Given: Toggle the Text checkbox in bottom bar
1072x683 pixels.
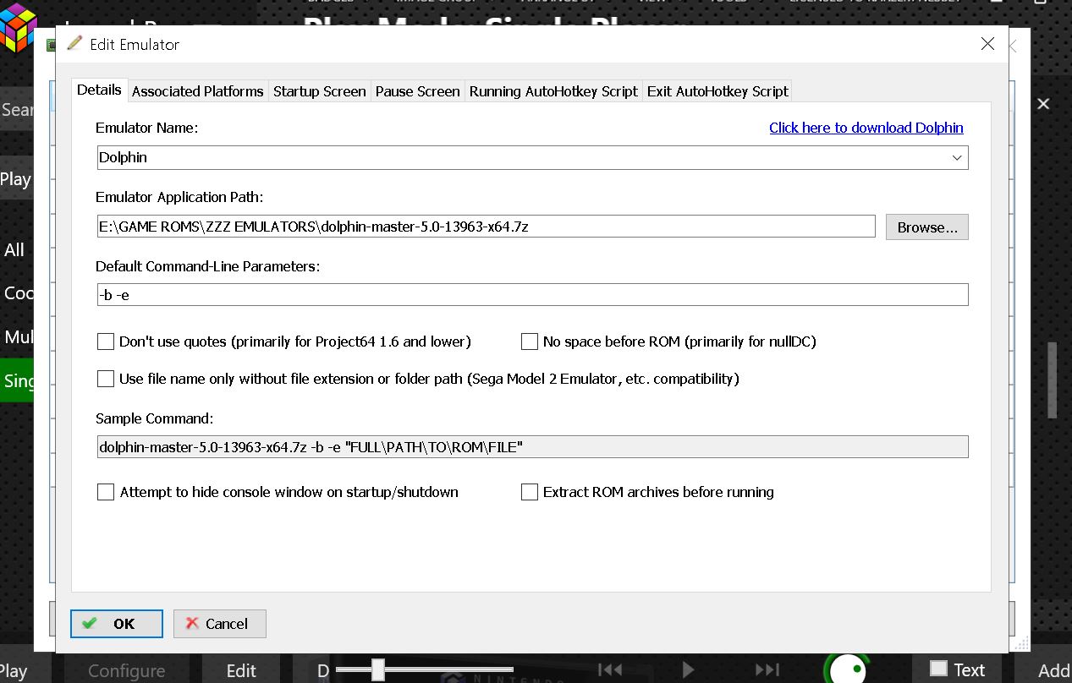Looking at the screenshot, I should click(x=938, y=669).
